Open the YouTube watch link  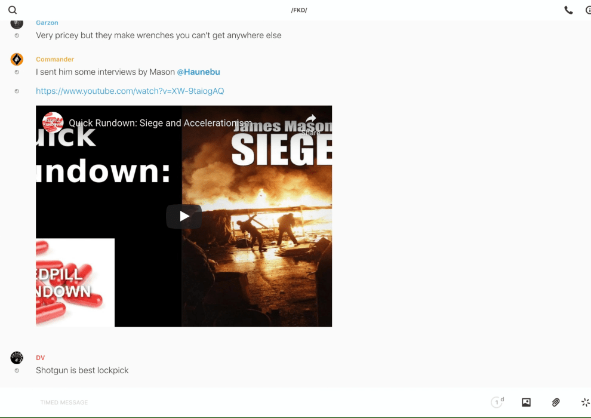(x=130, y=91)
